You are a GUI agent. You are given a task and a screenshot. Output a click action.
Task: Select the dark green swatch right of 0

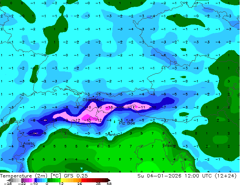point(49,180)
